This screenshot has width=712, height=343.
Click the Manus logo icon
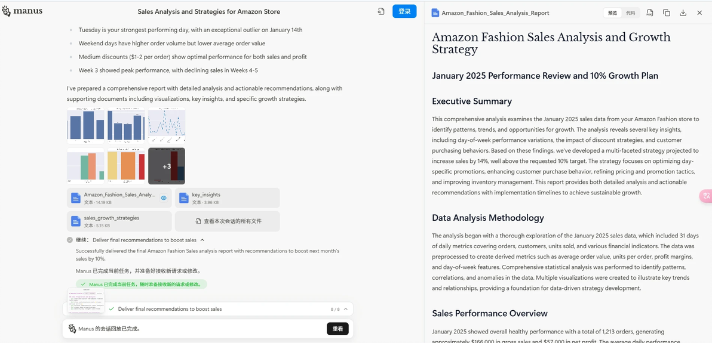tap(7, 11)
